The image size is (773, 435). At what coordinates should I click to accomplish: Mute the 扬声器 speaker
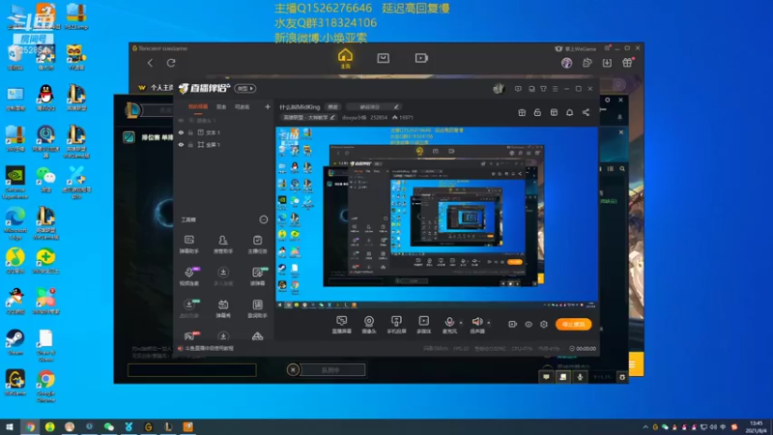476,325
